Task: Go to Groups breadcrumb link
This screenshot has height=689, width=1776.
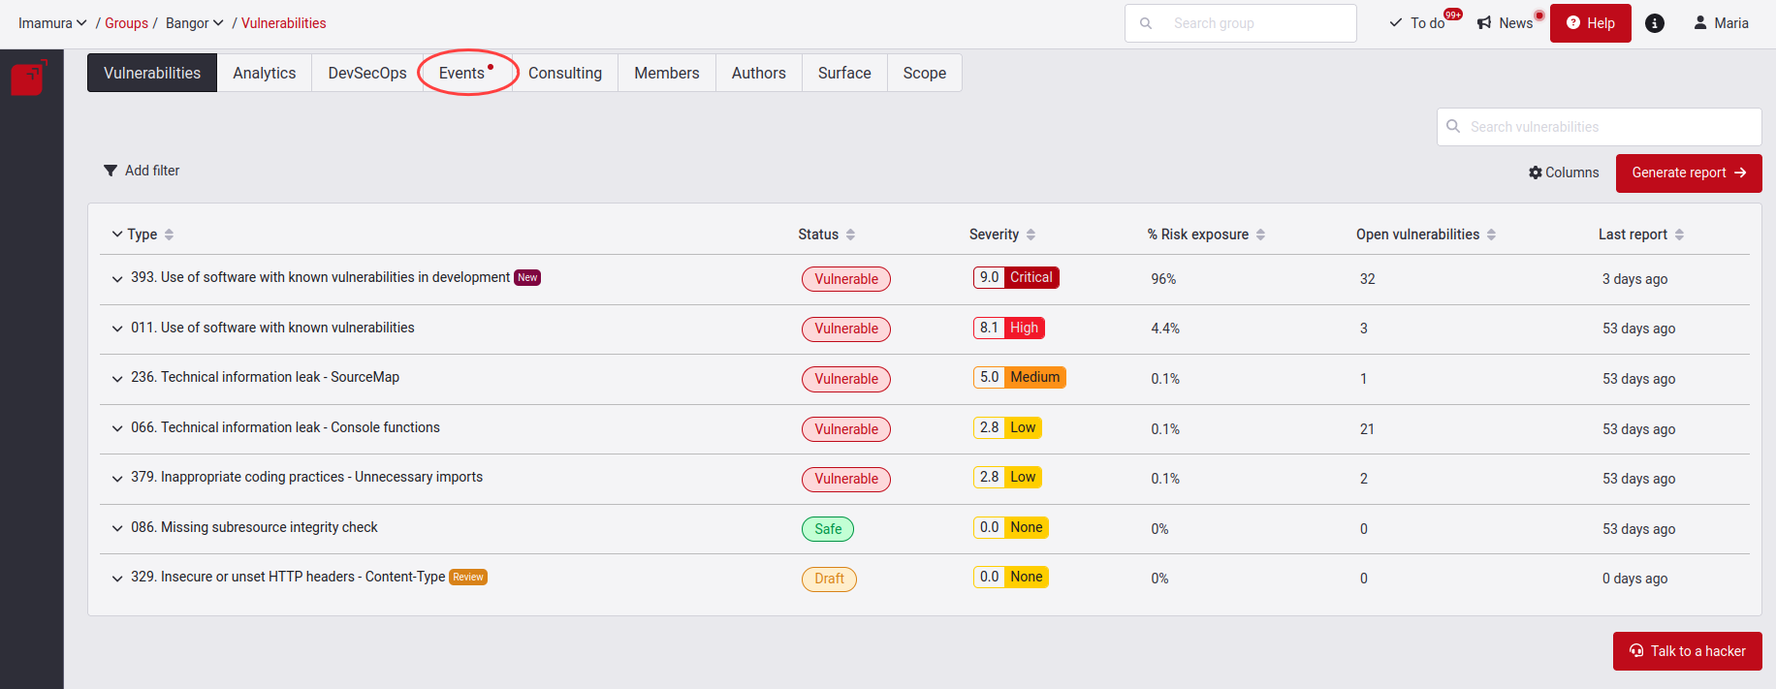Action: (126, 23)
